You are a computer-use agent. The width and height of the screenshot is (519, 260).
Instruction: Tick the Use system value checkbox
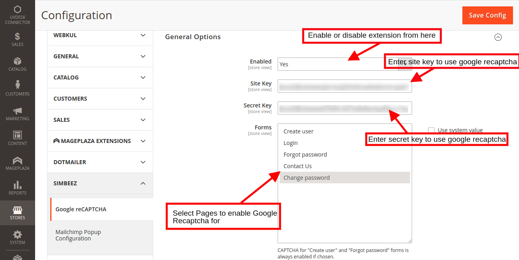[431, 130]
